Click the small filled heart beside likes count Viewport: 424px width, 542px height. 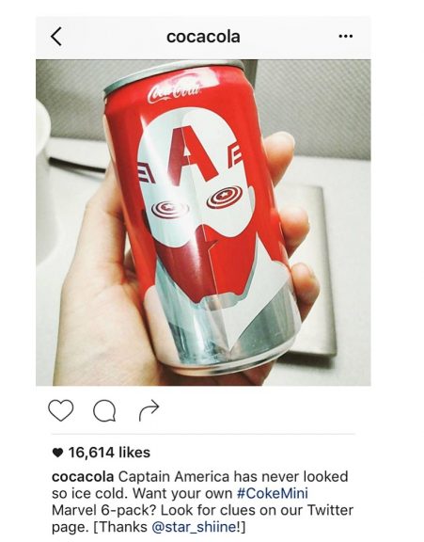point(57,453)
